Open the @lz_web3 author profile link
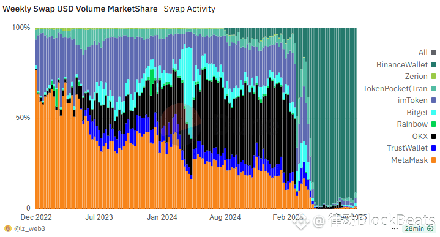The width and height of the screenshot is (440, 237). click(29, 228)
